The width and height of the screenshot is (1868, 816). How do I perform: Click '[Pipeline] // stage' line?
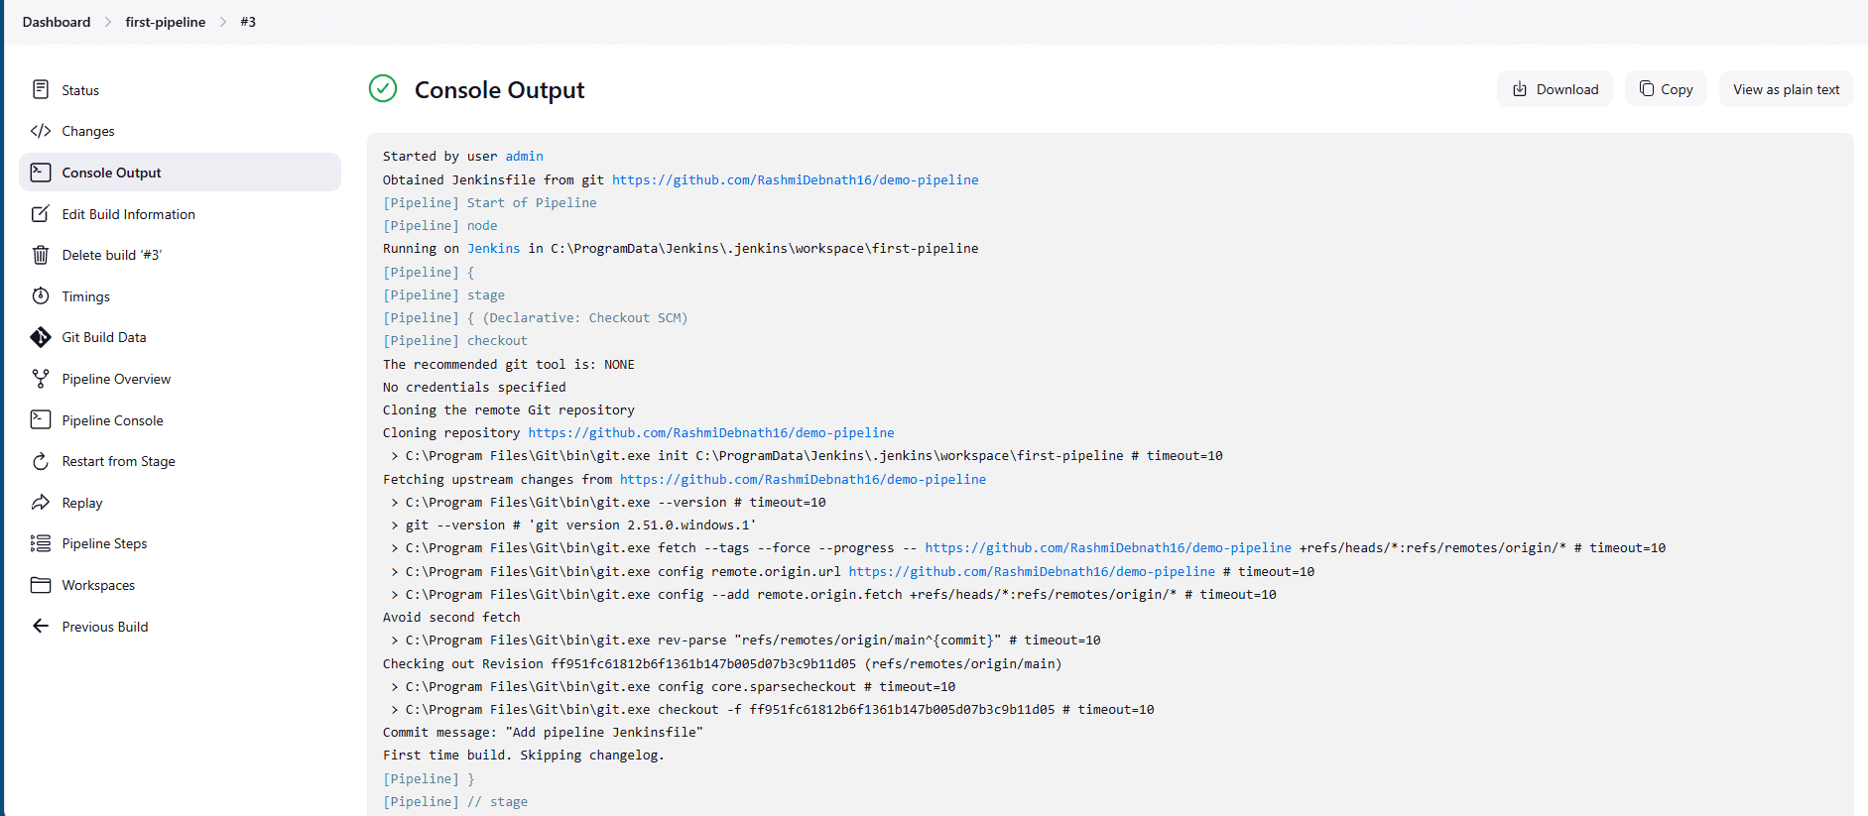tap(455, 801)
